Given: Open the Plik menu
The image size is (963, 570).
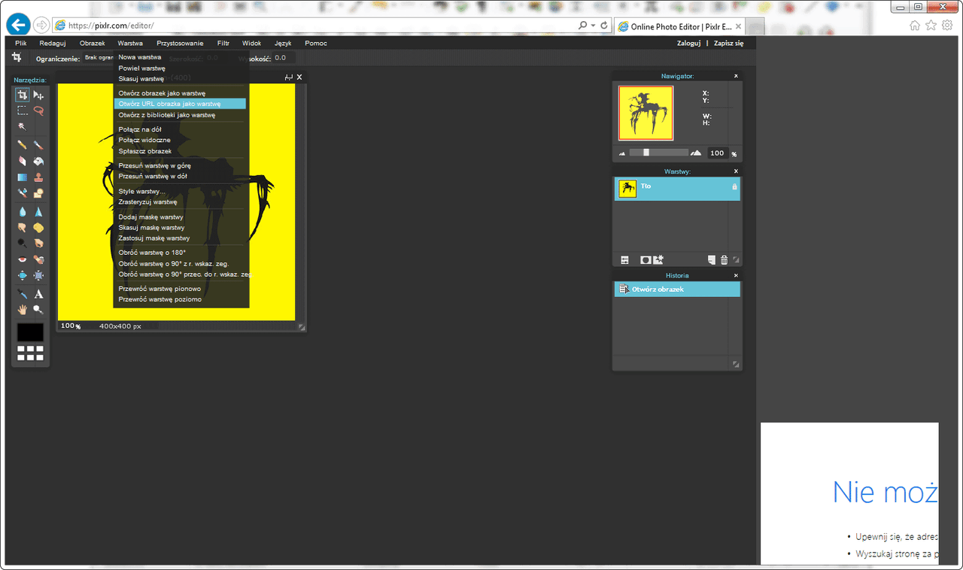Looking at the screenshot, I should click(x=21, y=43).
